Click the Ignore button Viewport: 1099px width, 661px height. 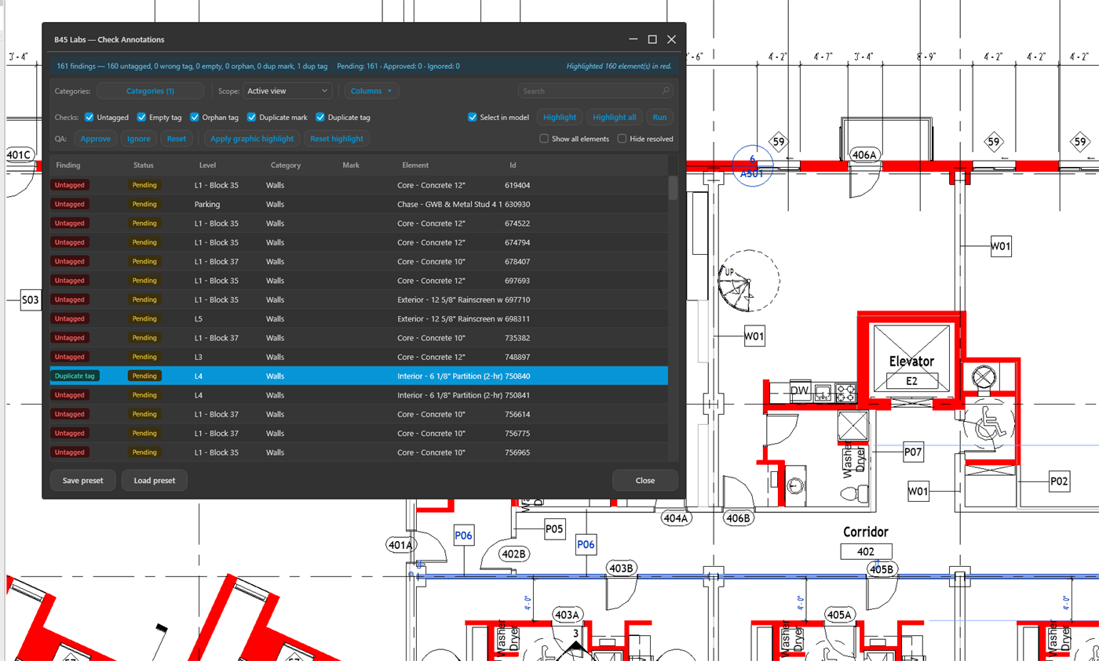tap(139, 139)
